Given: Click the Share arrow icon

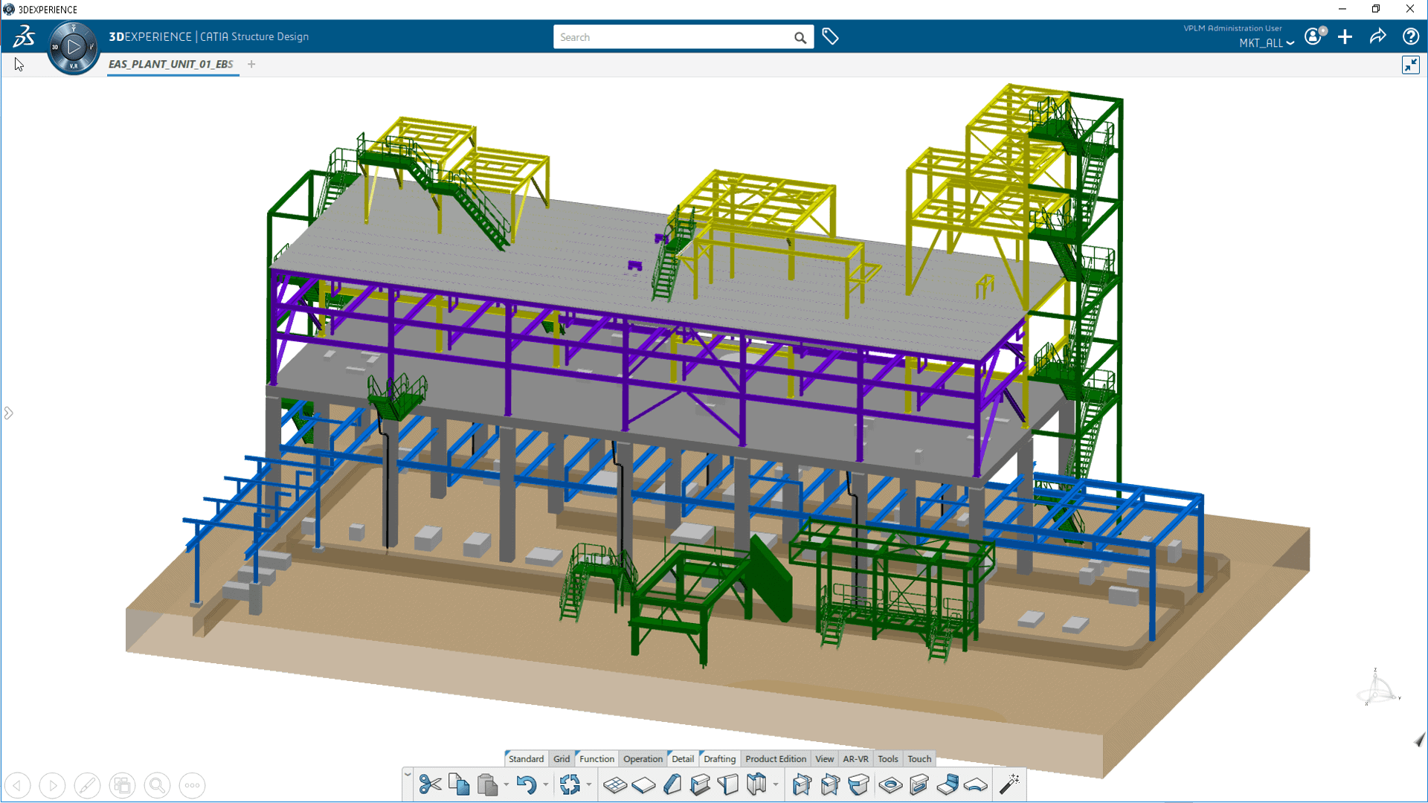Looking at the screenshot, I should coord(1377,36).
